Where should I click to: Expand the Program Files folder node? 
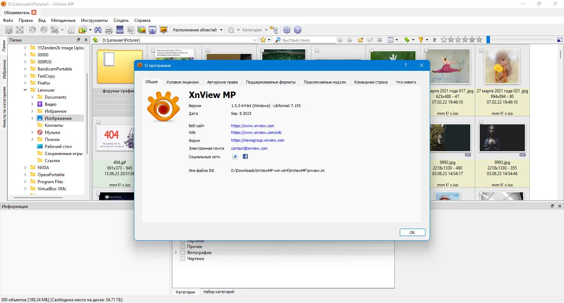coord(25,182)
